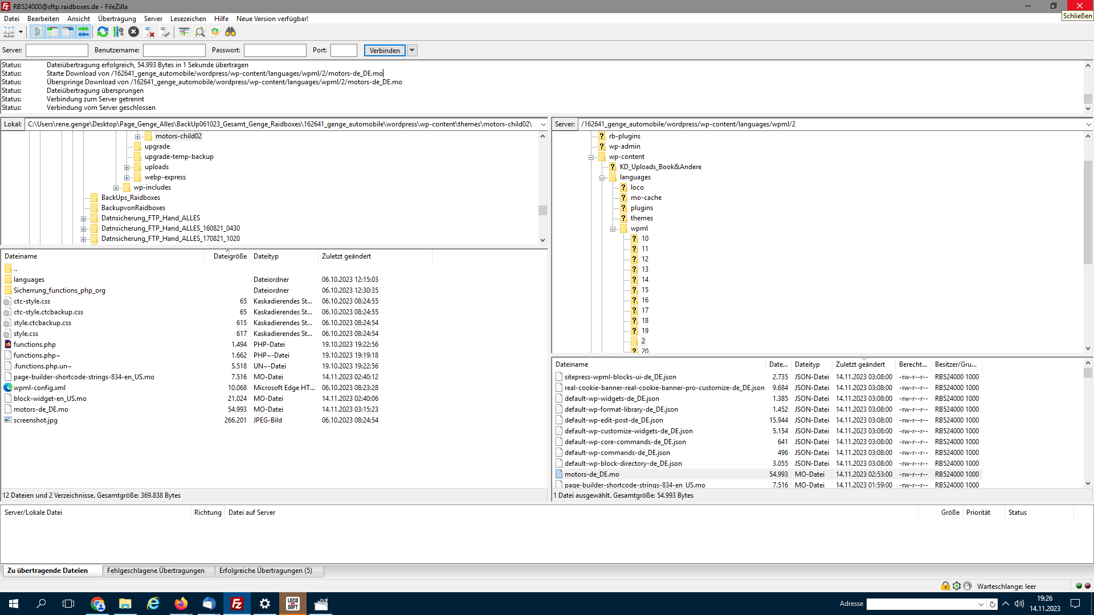The height and width of the screenshot is (615, 1094).
Task: Select remote file default-wp-edit-post-de_DE.json
Action: click(614, 420)
